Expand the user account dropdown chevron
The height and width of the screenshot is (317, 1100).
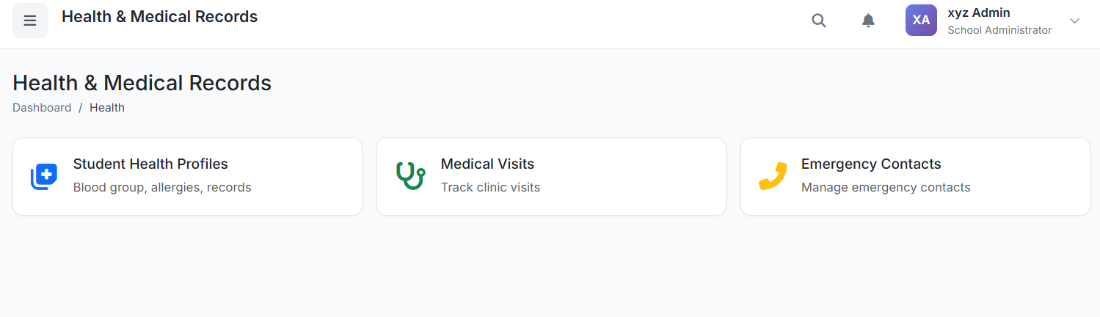click(1074, 21)
